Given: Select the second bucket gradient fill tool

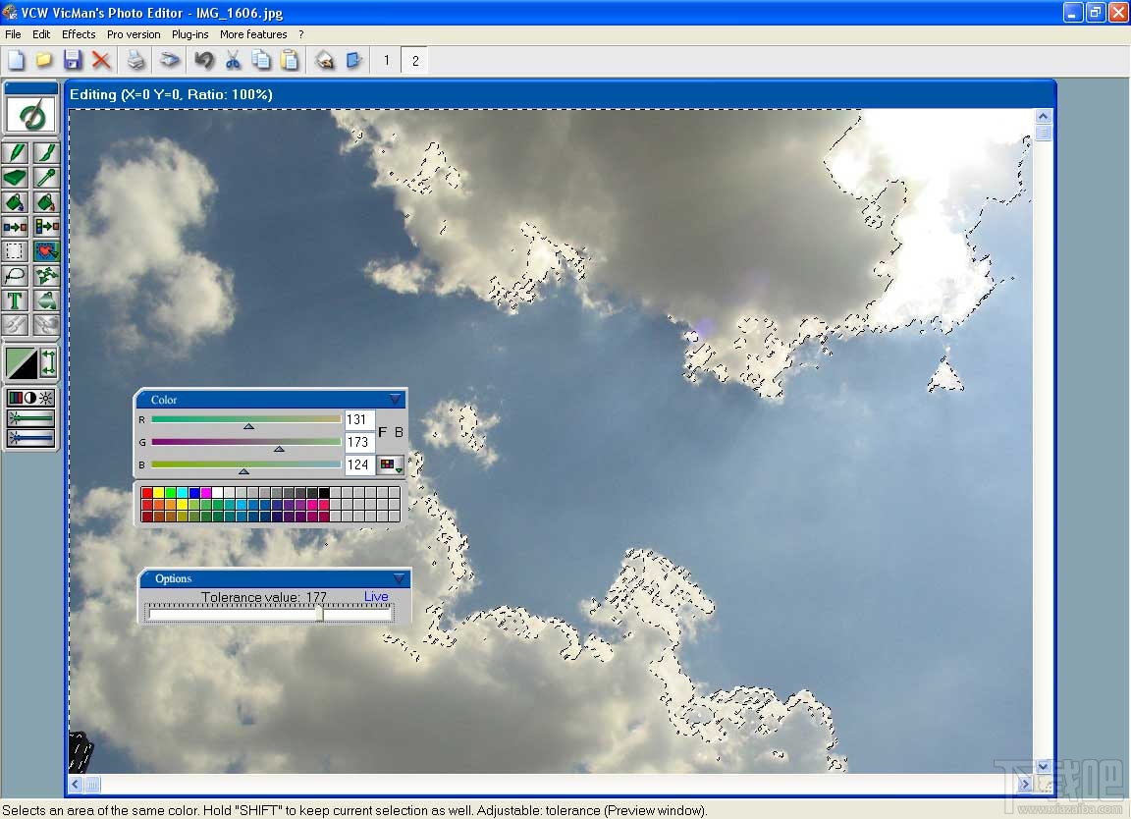Looking at the screenshot, I should (x=45, y=202).
